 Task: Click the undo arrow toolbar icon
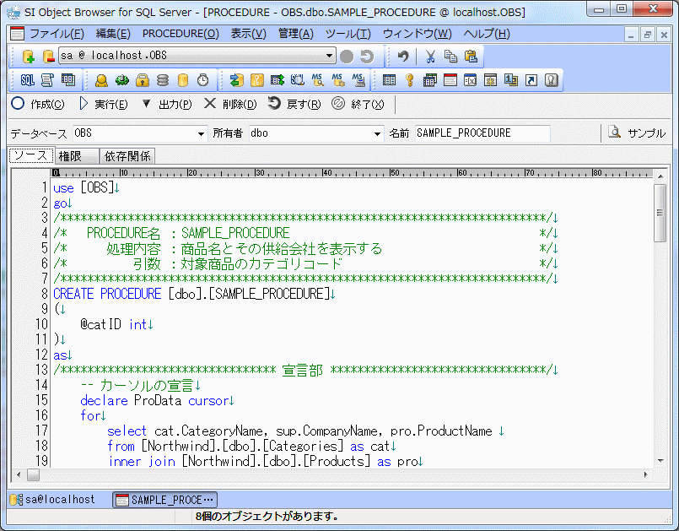(403, 57)
